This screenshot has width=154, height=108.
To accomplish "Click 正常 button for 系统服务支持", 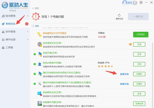I will [139, 94].
